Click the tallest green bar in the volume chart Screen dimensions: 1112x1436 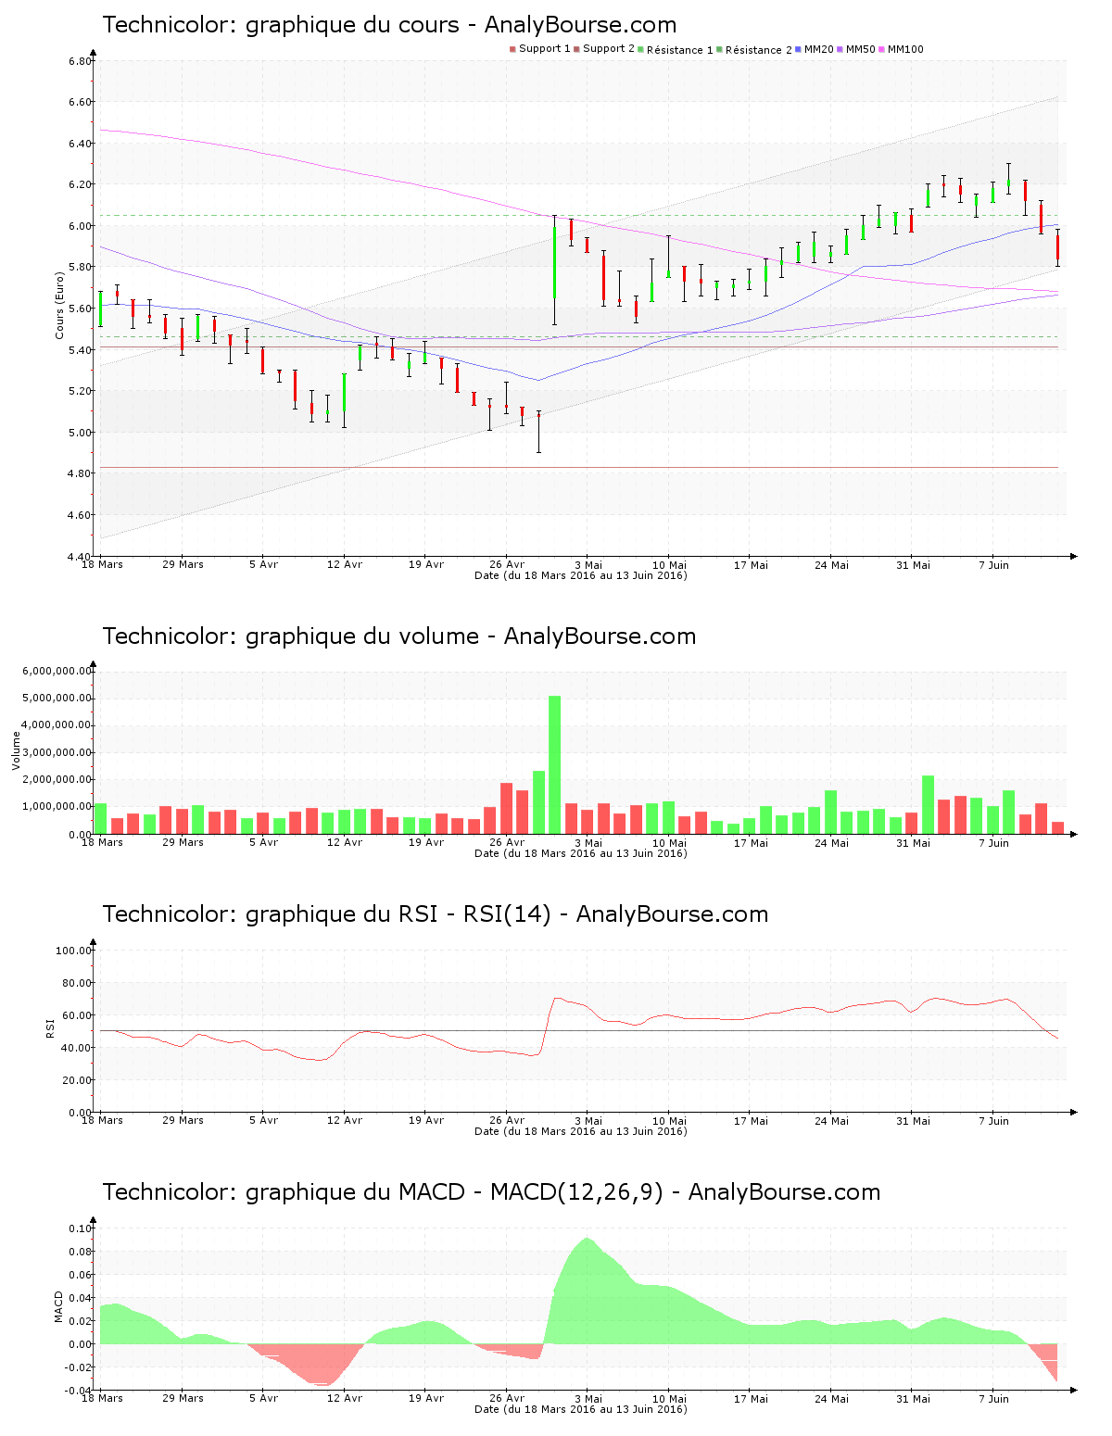554,764
